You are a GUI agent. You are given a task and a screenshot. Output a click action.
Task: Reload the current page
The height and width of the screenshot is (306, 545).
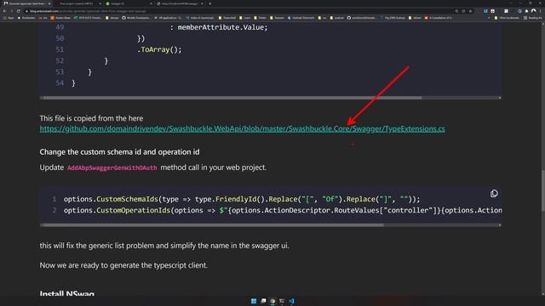click(19, 11)
